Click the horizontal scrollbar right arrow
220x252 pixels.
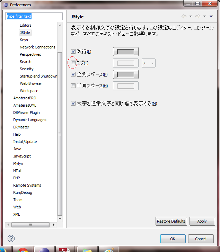[54, 225]
